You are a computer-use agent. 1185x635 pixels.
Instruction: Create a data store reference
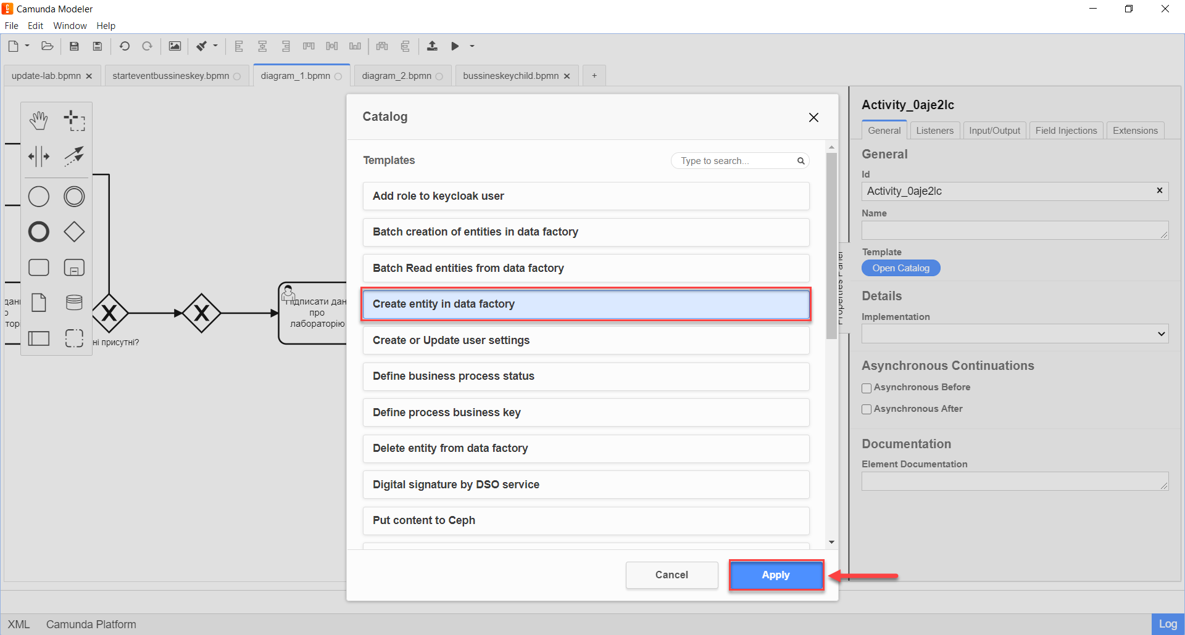tap(74, 303)
